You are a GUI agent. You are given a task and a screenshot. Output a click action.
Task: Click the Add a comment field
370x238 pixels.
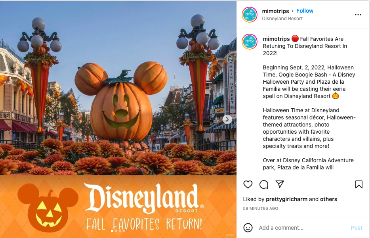coord(302,228)
